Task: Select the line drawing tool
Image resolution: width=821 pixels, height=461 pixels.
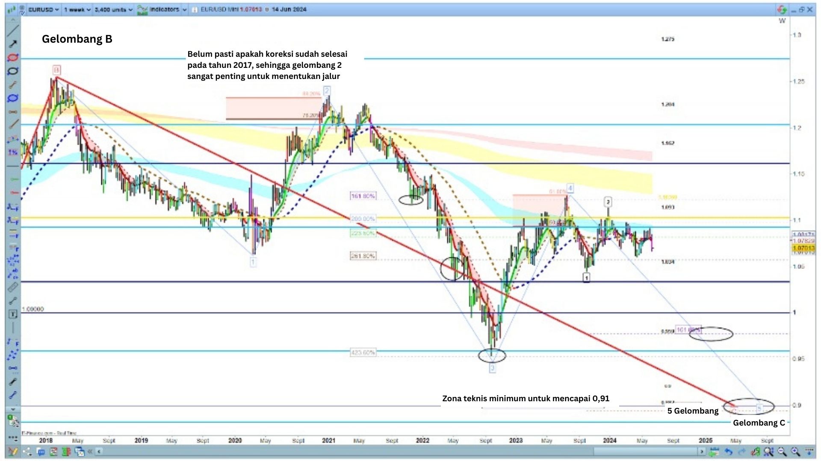Action: click(13, 30)
